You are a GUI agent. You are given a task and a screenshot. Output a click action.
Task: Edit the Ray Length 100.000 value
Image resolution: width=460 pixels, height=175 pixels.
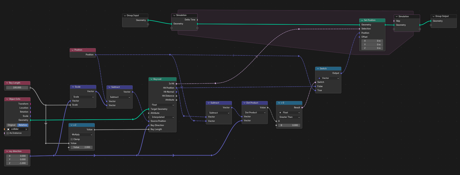[17, 88]
